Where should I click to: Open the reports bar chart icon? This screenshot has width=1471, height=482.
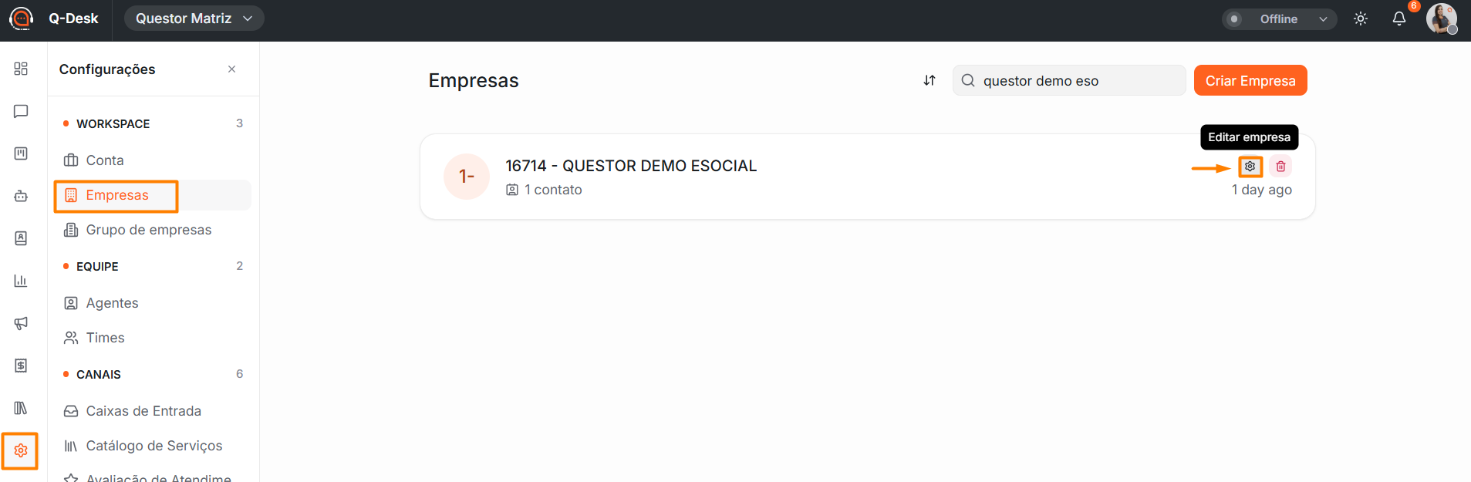pyautogui.click(x=21, y=281)
